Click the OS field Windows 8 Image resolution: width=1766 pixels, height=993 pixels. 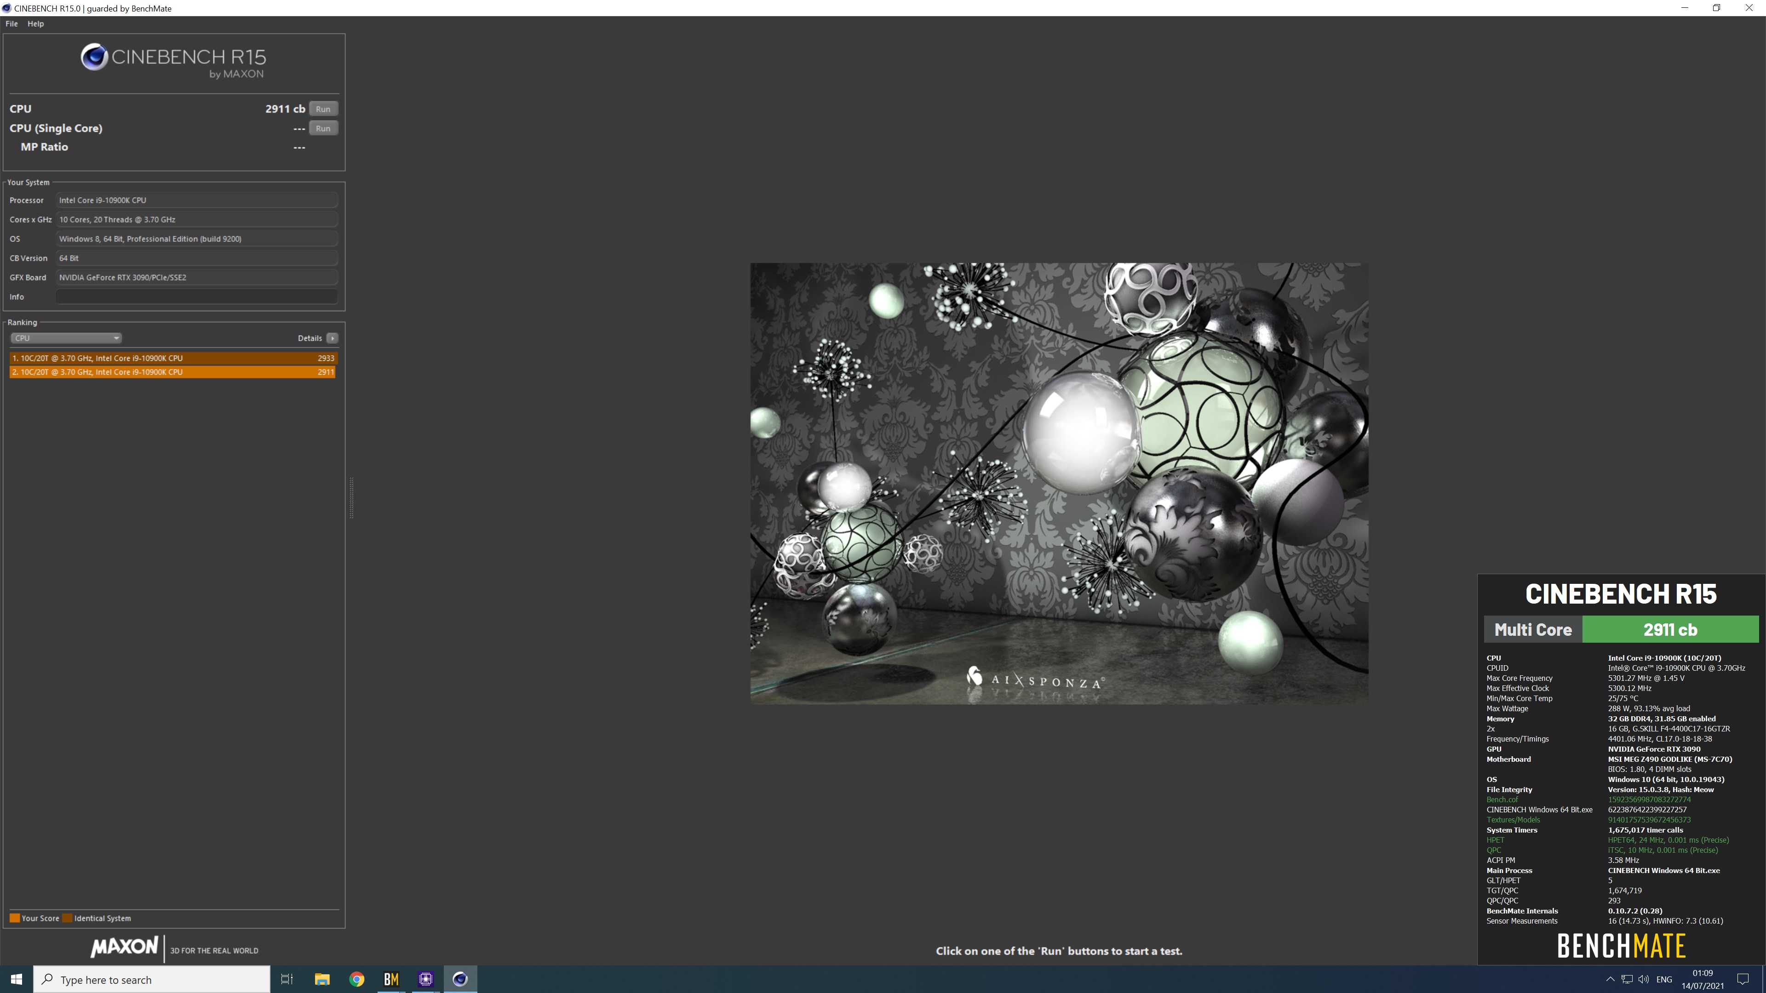pyautogui.click(x=197, y=239)
